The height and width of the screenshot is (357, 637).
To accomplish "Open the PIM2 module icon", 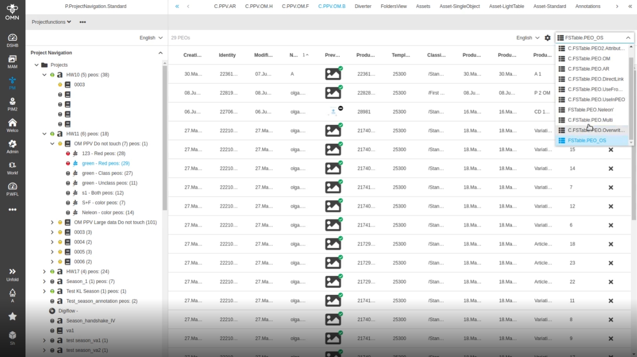I will click(12, 101).
